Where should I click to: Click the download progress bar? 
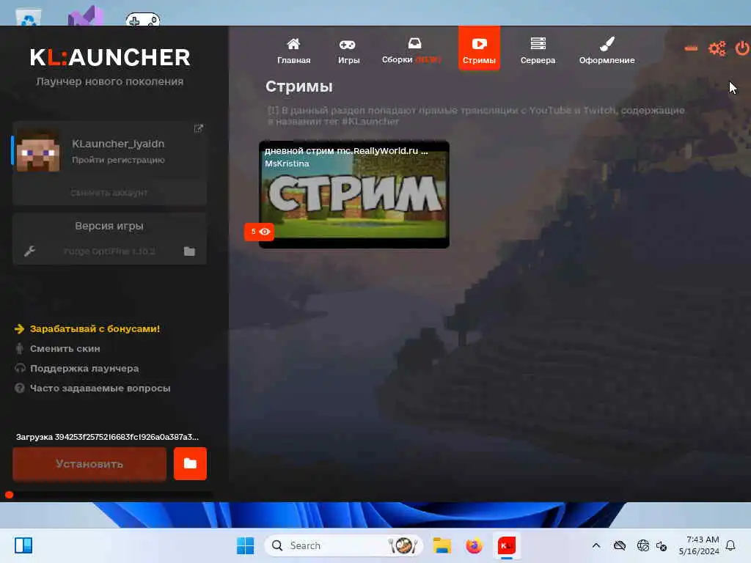pyautogui.click(x=110, y=495)
